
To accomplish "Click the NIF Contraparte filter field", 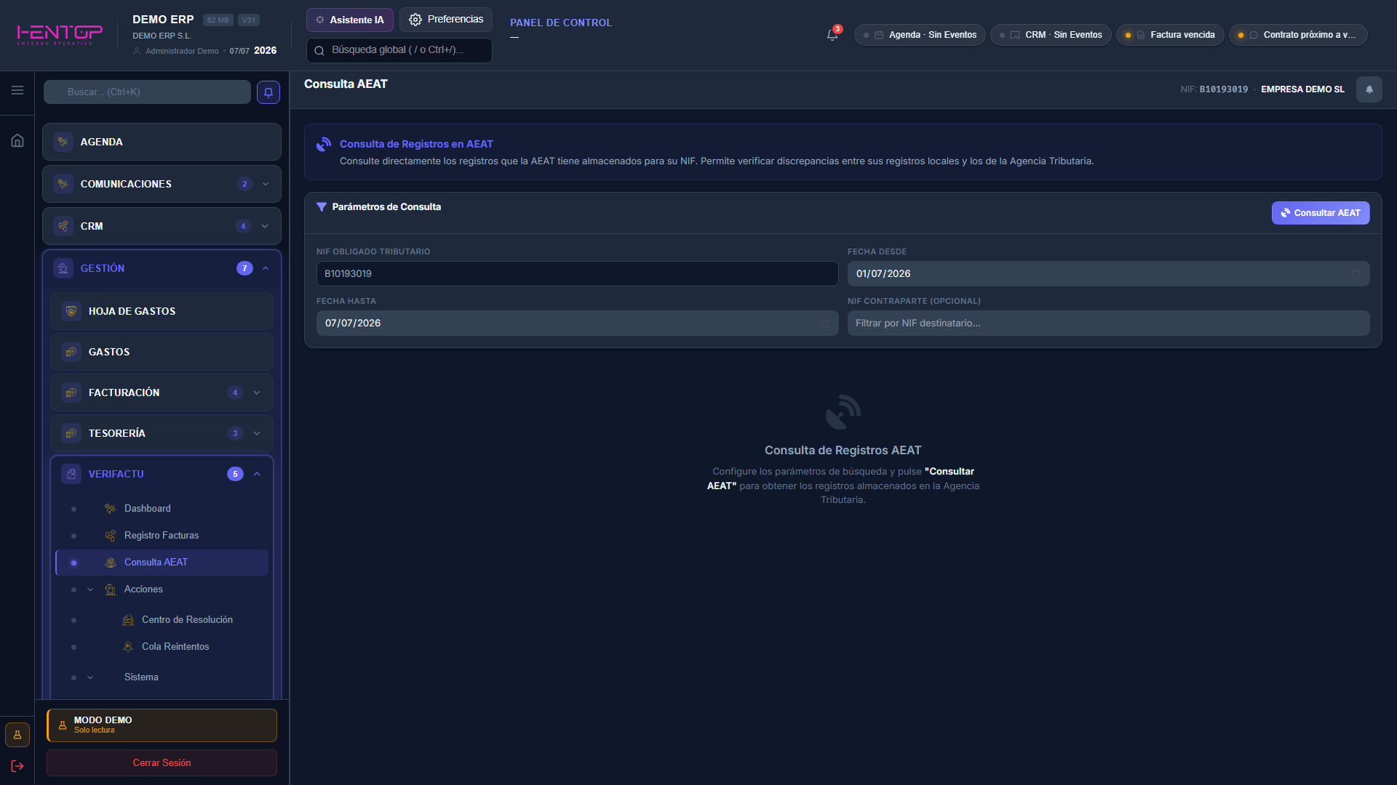I will [x=1108, y=323].
